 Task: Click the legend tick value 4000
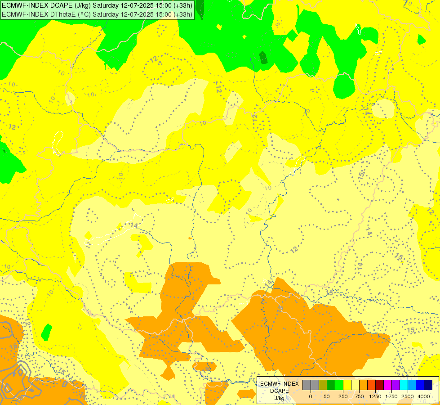[424, 396]
